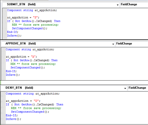148x125 pixels.
Task: Click End-If; in the DENY_BTN code
Action: 12,115
